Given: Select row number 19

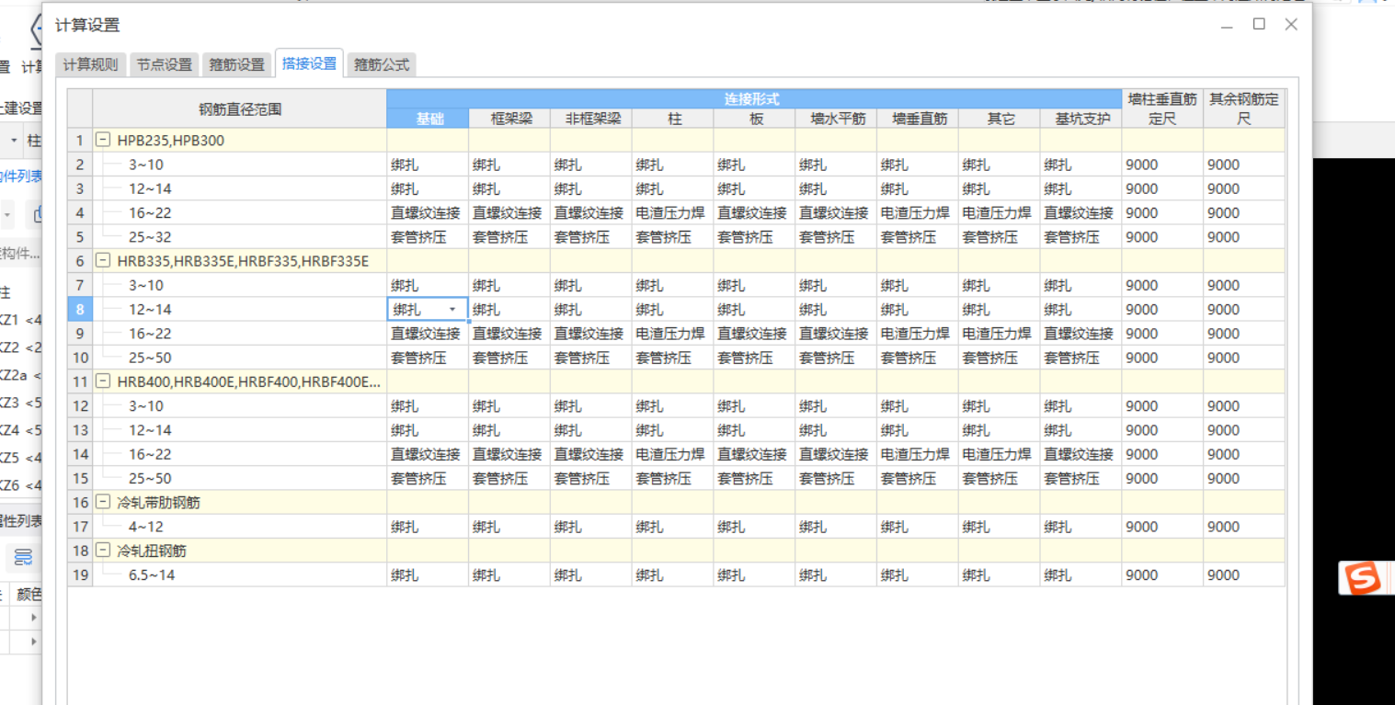Looking at the screenshot, I should coord(80,574).
